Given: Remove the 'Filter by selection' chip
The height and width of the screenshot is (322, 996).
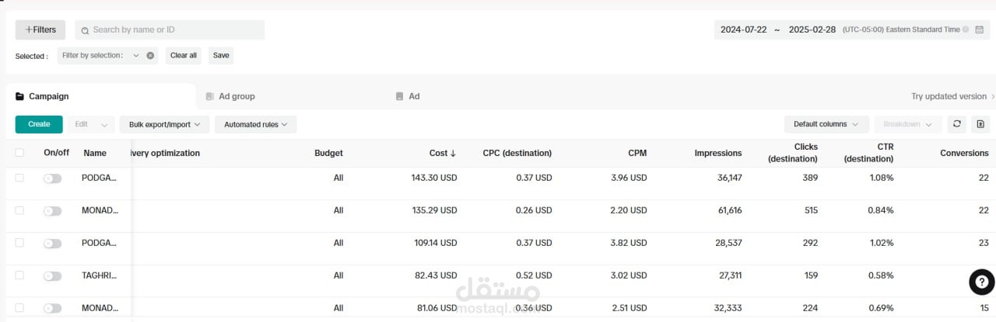Looking at the screenshot, I should [150, 55].
